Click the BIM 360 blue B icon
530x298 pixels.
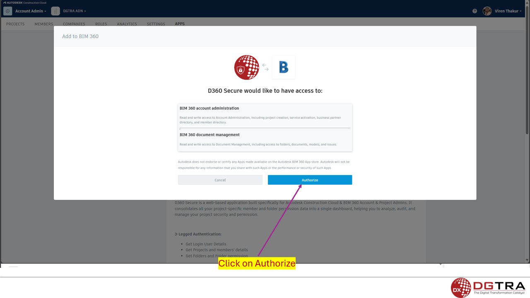[x=284, y=67]
